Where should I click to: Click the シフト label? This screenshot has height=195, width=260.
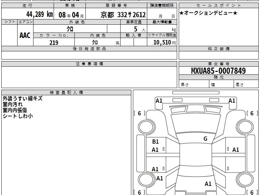click(x=9, y=22)
